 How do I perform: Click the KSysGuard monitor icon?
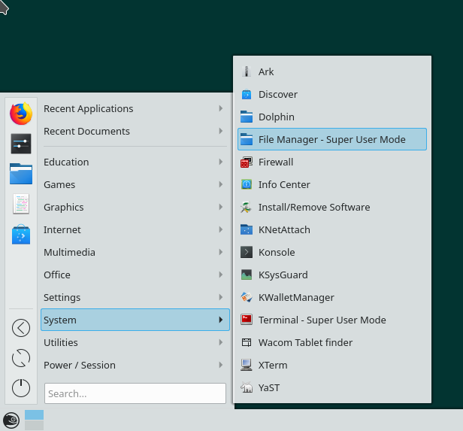point(247,275)
